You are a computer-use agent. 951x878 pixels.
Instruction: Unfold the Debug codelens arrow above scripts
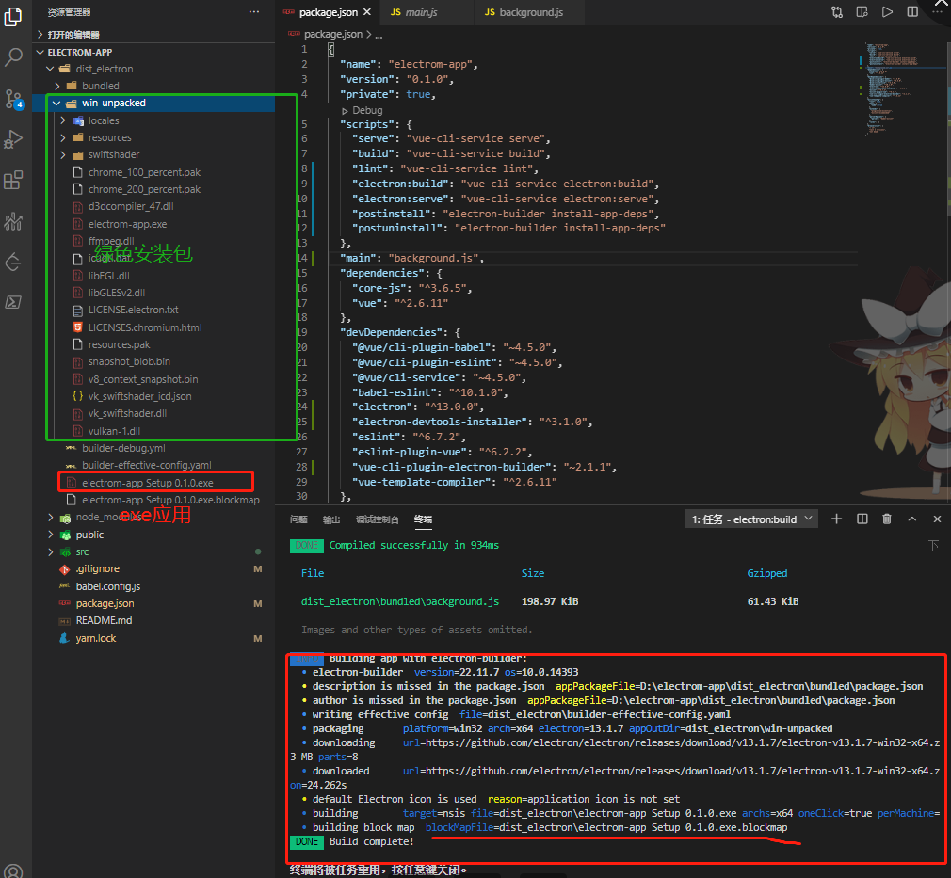click(x=345, y=110)
